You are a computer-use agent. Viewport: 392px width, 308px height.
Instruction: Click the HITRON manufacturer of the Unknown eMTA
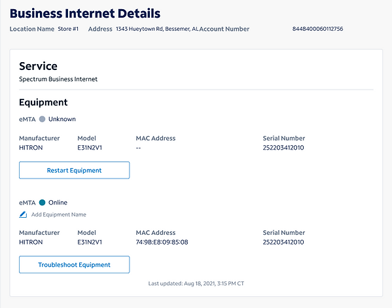pyautogui.click(x=31, y=148)
